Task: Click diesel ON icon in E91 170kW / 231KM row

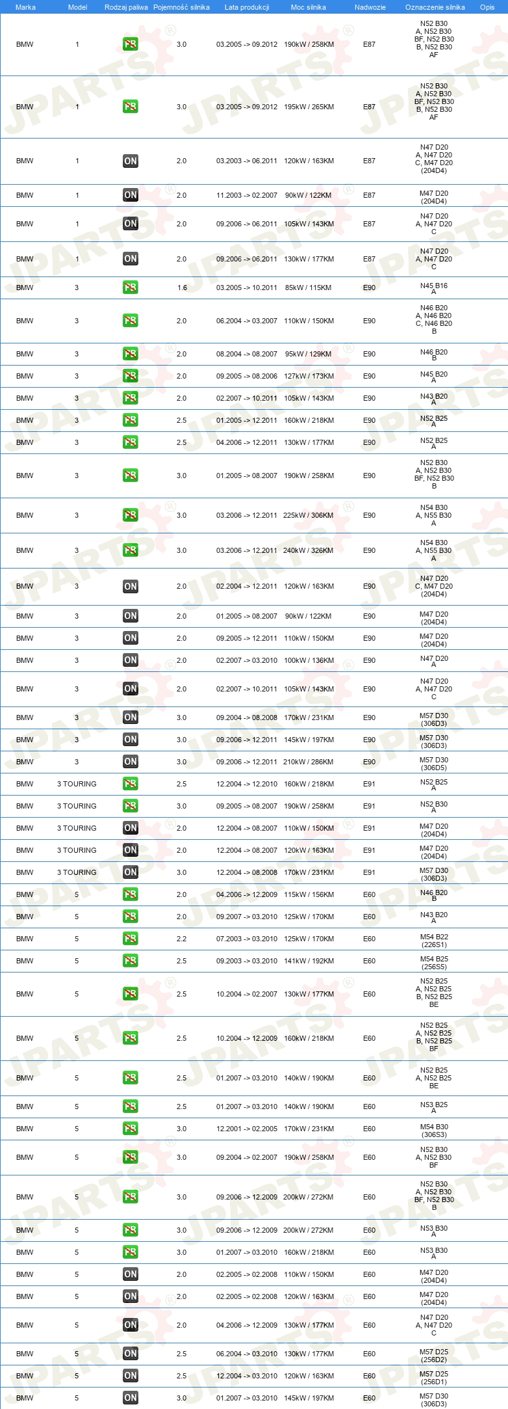Action: click(131, 872)
